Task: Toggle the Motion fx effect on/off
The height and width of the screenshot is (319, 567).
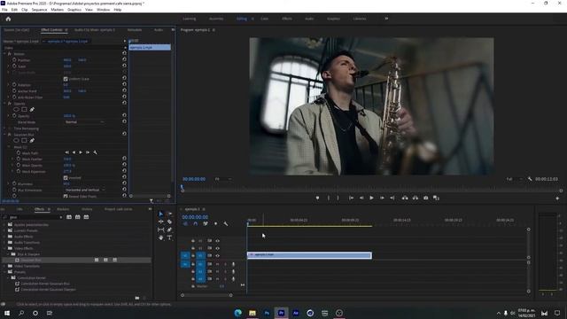Action: (x=10, y=53)
